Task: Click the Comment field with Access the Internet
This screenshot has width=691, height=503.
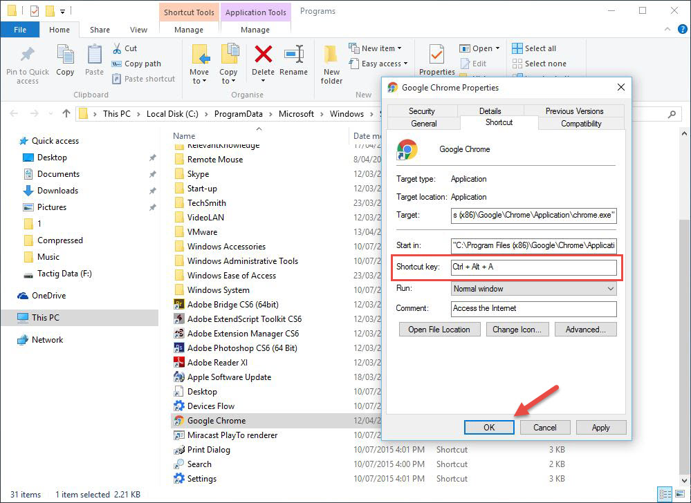Action: click(534, 308)
